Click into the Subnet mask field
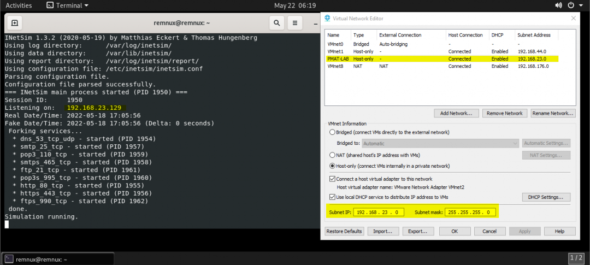Screen dimensions: 590x265 (471, 213)
